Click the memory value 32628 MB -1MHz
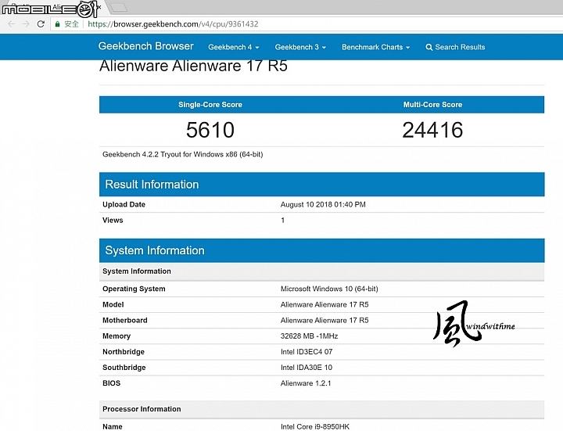The height and width of the screenshot is (431, 563). [309, 336]
